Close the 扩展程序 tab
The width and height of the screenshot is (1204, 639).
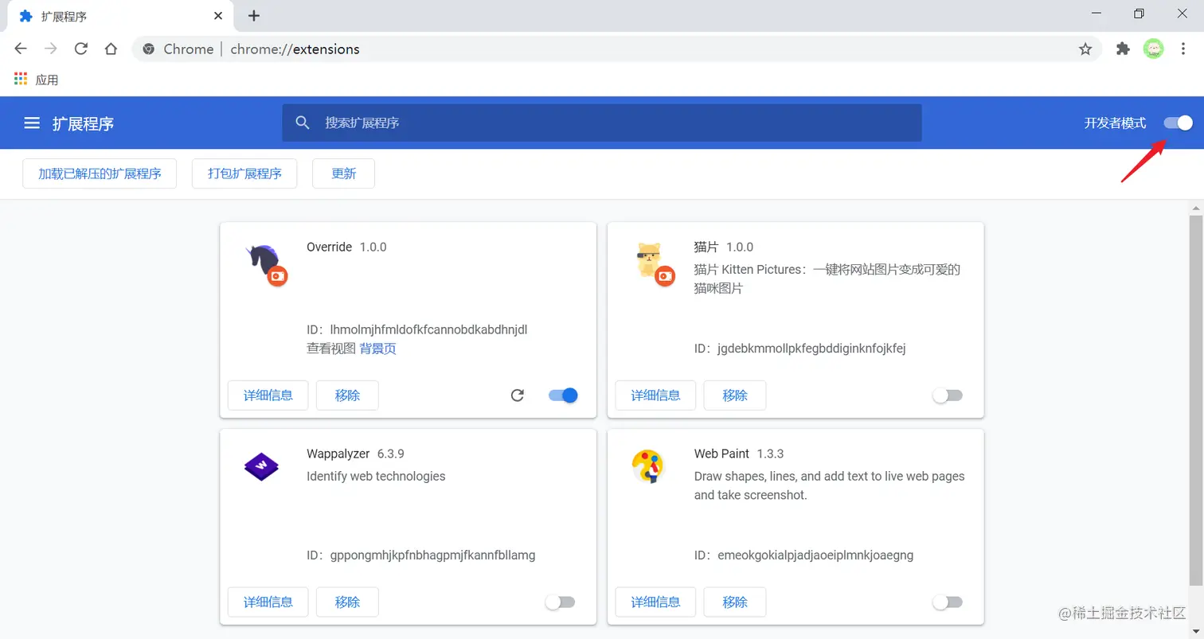click(219, 15)
